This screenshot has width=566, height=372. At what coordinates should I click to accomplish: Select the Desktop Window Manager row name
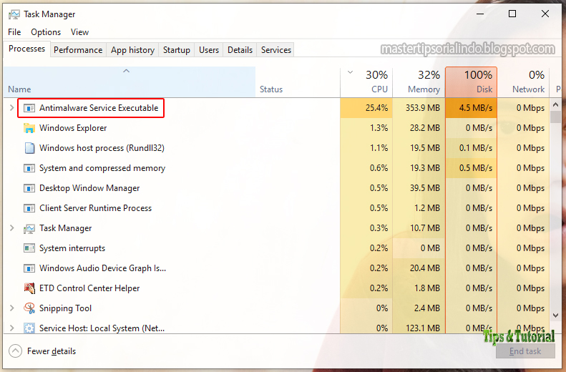click(89, 188)
